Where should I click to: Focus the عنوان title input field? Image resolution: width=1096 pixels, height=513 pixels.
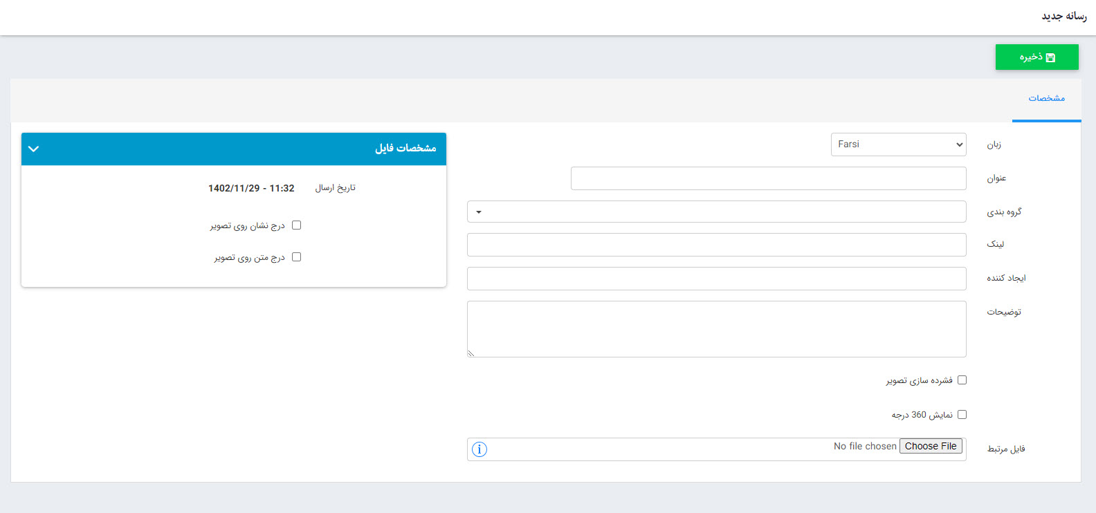(768, 178)
